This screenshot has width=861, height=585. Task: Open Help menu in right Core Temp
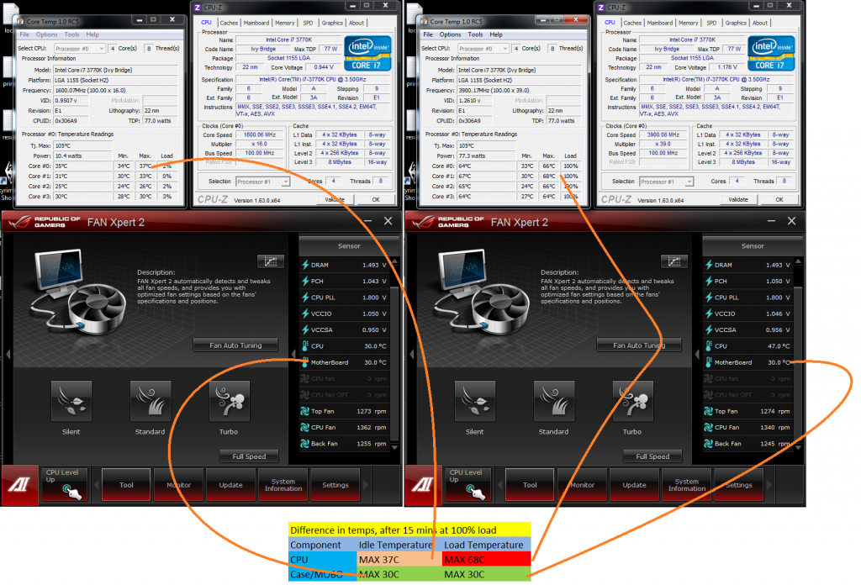click(496, 34)
